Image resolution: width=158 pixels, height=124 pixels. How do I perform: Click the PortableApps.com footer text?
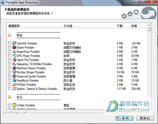pyautogui.click(x=15, y=112)
